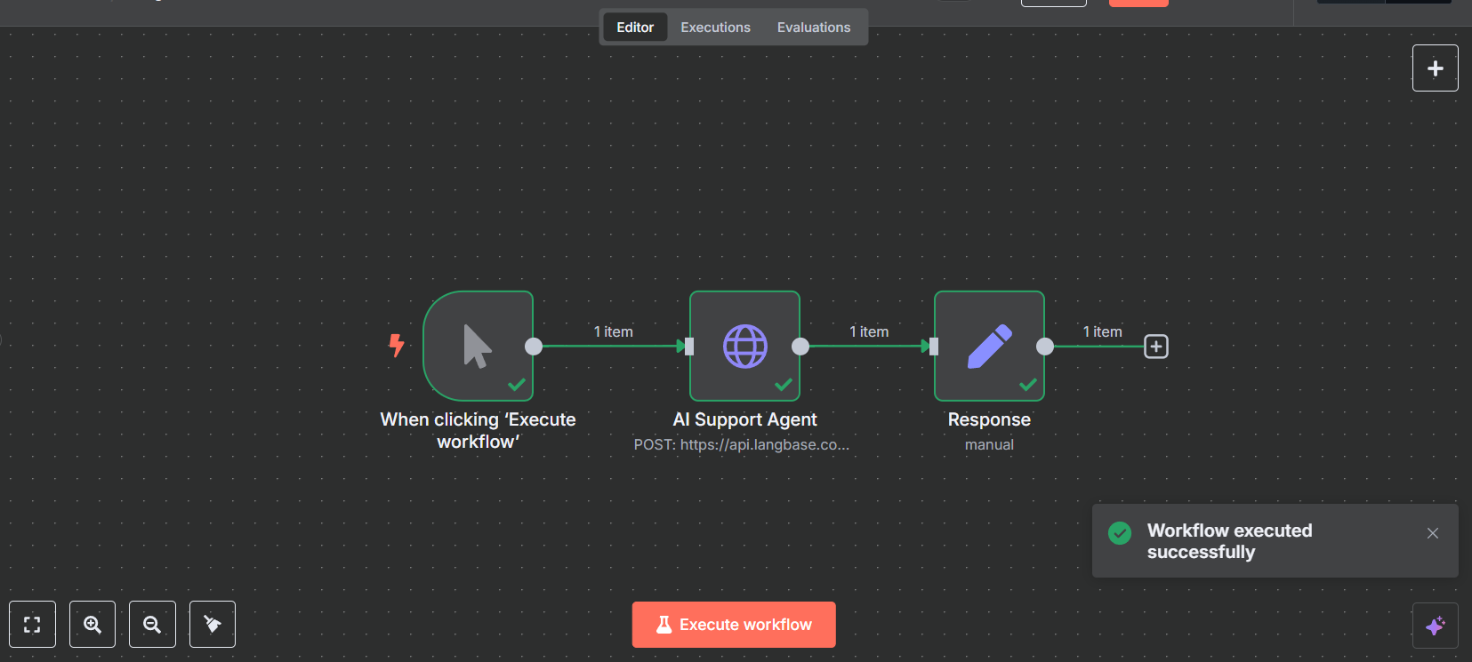Select the Response pencil node
The width and height of the screenshot is (1472, 662).
pos(989,347)
